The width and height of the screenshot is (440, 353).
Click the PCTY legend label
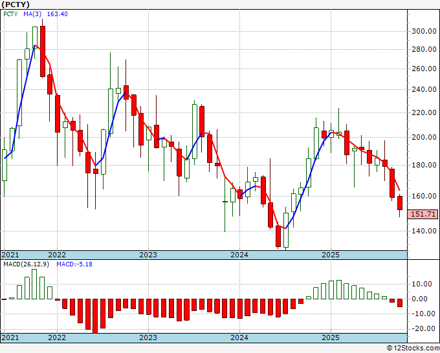tap(10, 14)
